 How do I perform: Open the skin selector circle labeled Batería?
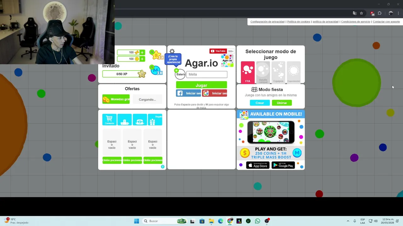click(x=180, y=74)
